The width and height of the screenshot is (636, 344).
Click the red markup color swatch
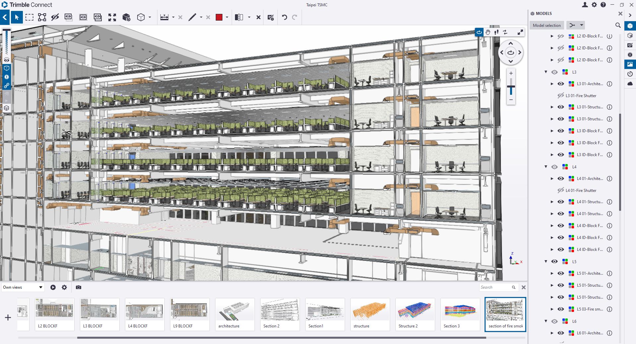(219, 17)
